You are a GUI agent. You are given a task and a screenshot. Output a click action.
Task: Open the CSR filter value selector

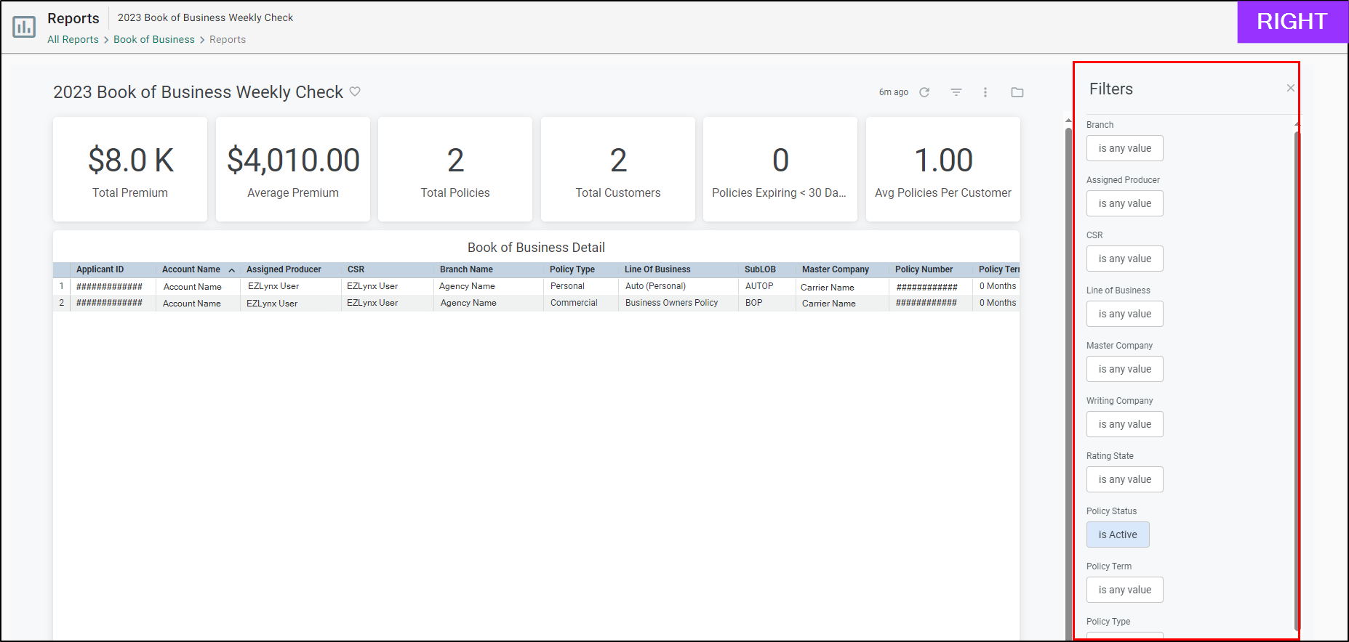coord(1124,259)
